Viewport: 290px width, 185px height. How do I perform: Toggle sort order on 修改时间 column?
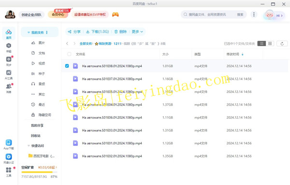click(x=243, y=54)
